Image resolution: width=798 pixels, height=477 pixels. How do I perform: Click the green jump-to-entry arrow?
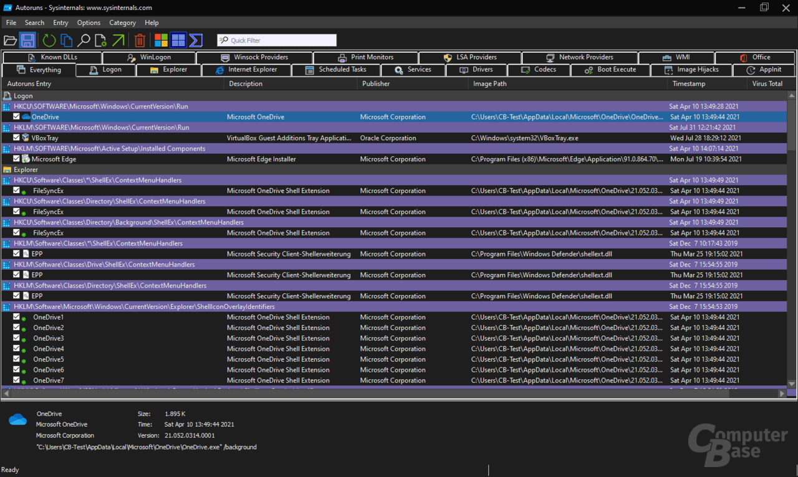click(x=118, y=40)
